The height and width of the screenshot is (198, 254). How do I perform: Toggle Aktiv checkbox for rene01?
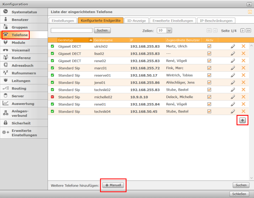click(x=209, y=104)
